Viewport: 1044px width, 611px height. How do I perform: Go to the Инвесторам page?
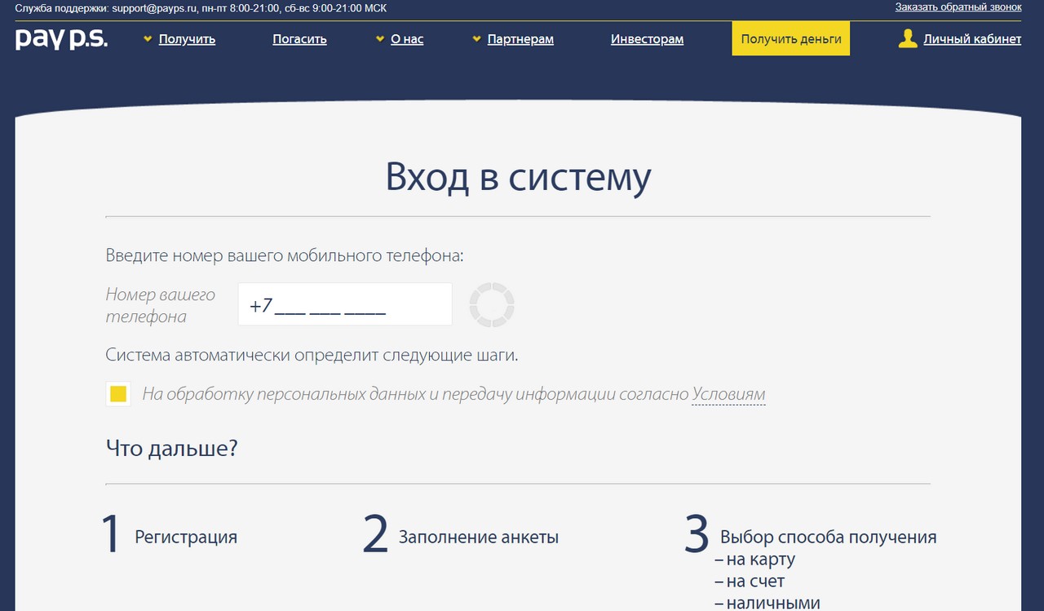pyautogui.click(x=647, y=39)
